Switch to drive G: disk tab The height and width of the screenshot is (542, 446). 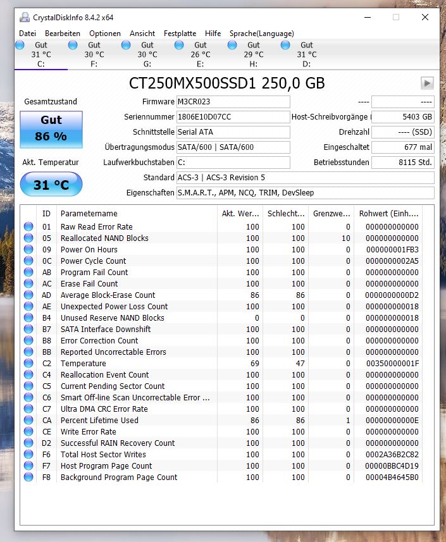[147, 54]
